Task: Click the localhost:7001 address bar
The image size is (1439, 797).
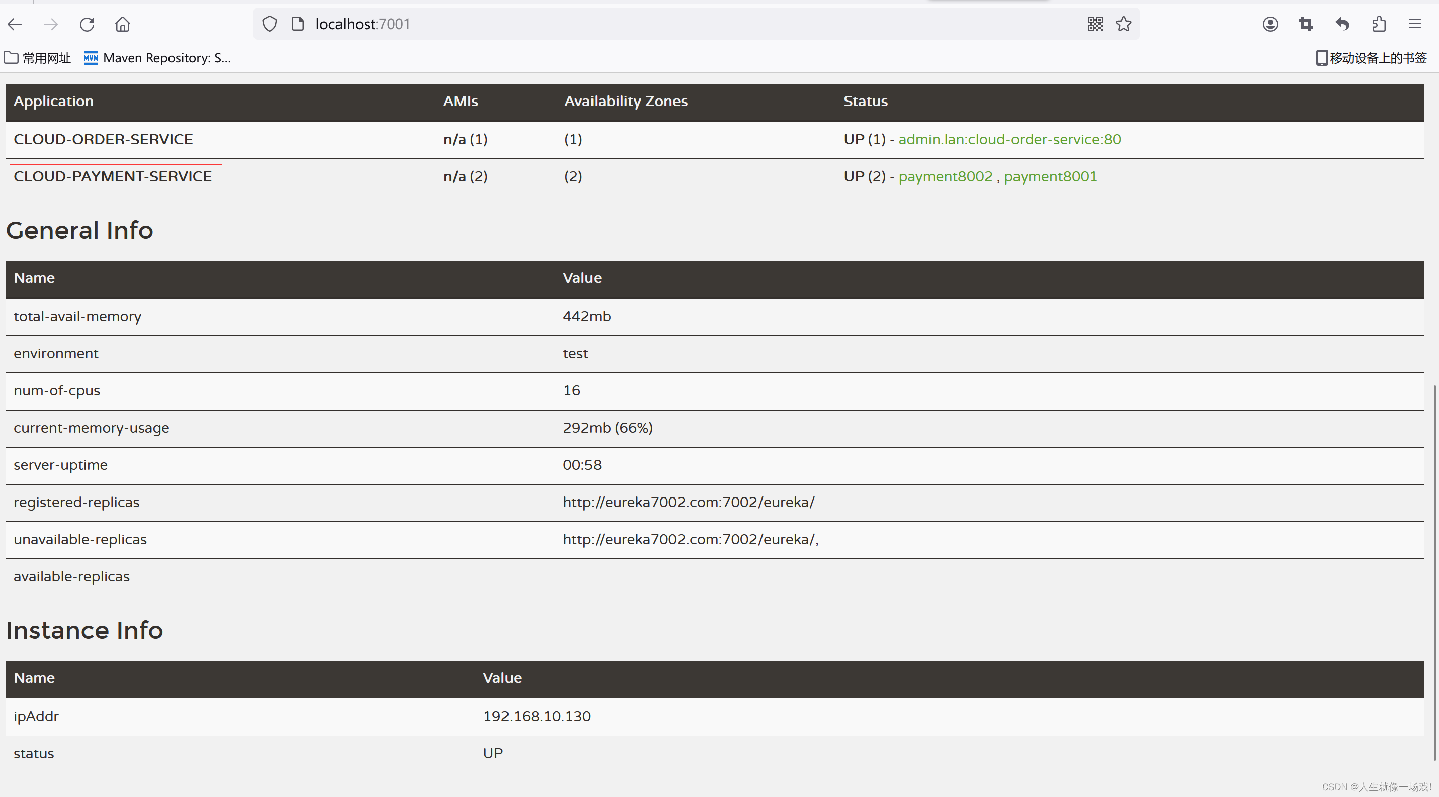Action: (x=670, y=24)
